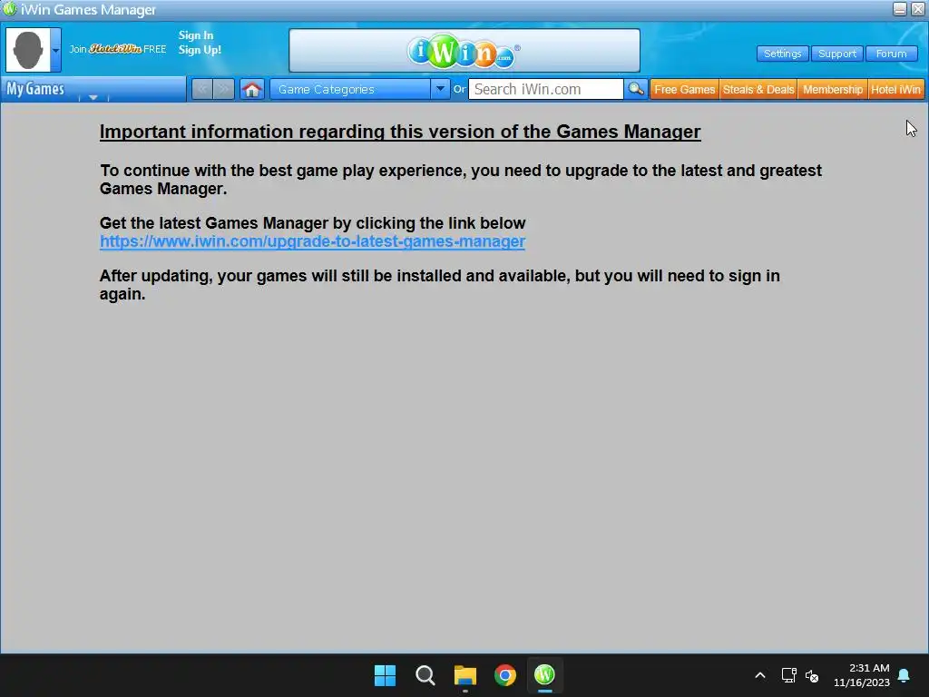This screenshot has width=929, height=697.
Task: Open the Windows Start menu
Action: click(x=385, y=675)
